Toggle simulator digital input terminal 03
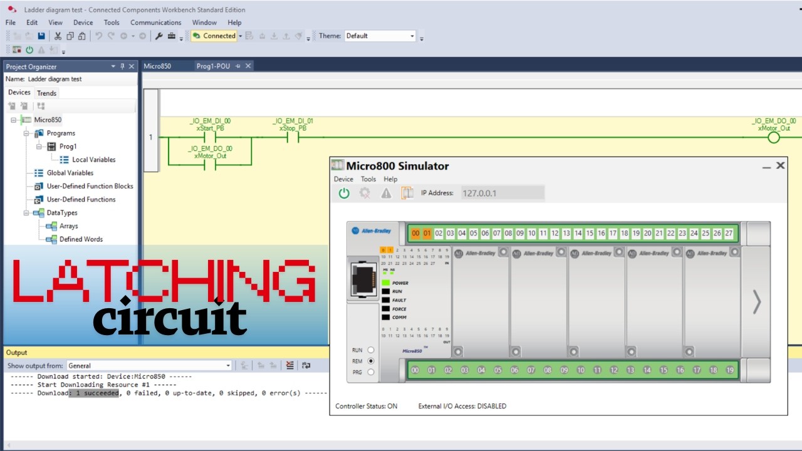This screenshot has height=451, width=802. pos(450,234)
